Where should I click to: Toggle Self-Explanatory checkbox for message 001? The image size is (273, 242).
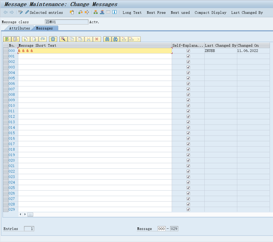[188, 56]
